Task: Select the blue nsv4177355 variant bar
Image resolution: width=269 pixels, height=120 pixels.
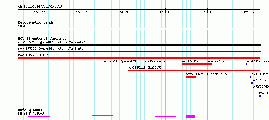Action: click(139, 52)
